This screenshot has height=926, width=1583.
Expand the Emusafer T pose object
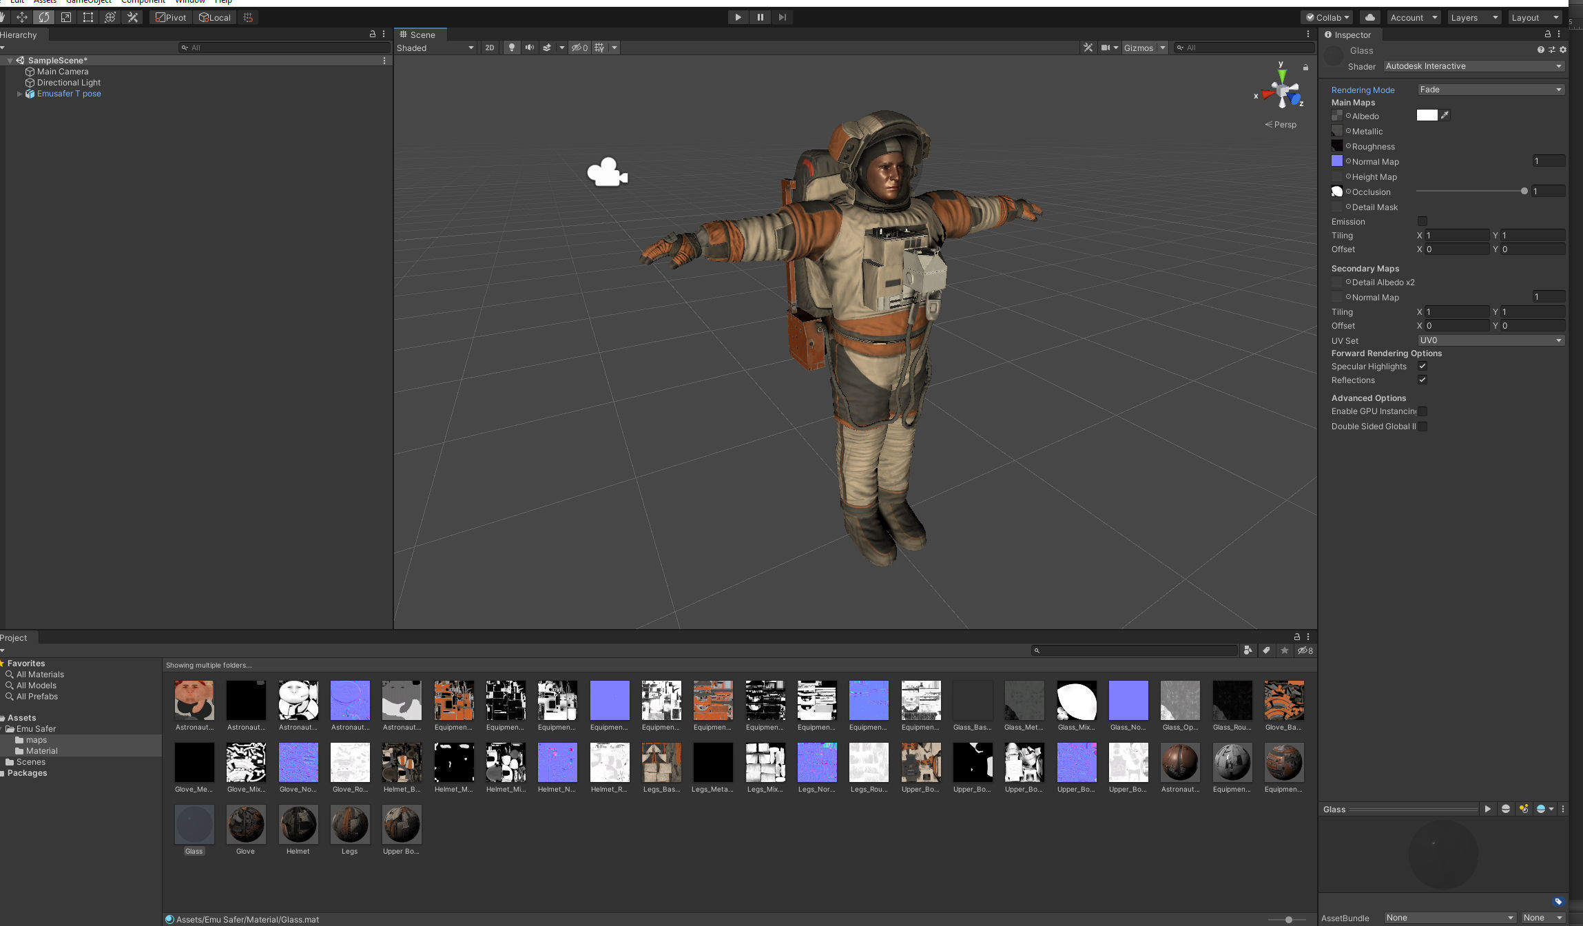[19, 94]
